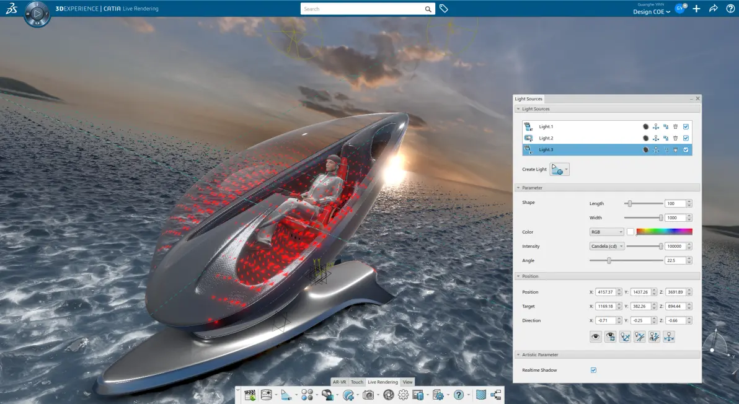Switch to the AR-VR tab

(339, 382)
